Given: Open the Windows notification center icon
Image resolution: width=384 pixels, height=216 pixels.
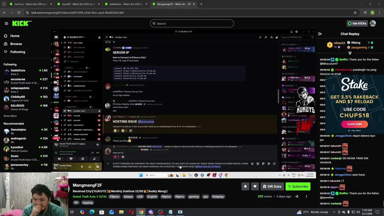Looking at the screenshot, I should (378, 212).
